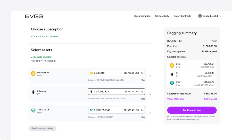This screenshot has width=232, height=140.
Task: Set ETH amount to Max
Action: pyautogui.click(x=143, y=98)
